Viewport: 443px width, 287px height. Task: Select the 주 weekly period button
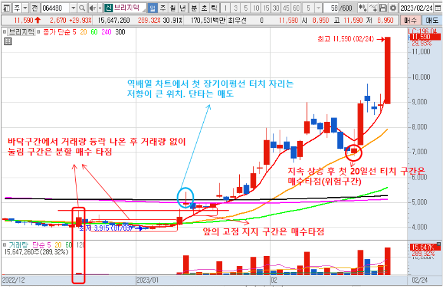coord(163,8)
